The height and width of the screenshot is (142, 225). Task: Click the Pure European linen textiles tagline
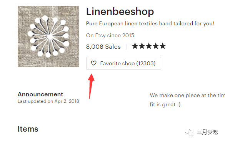click(150, 24)
